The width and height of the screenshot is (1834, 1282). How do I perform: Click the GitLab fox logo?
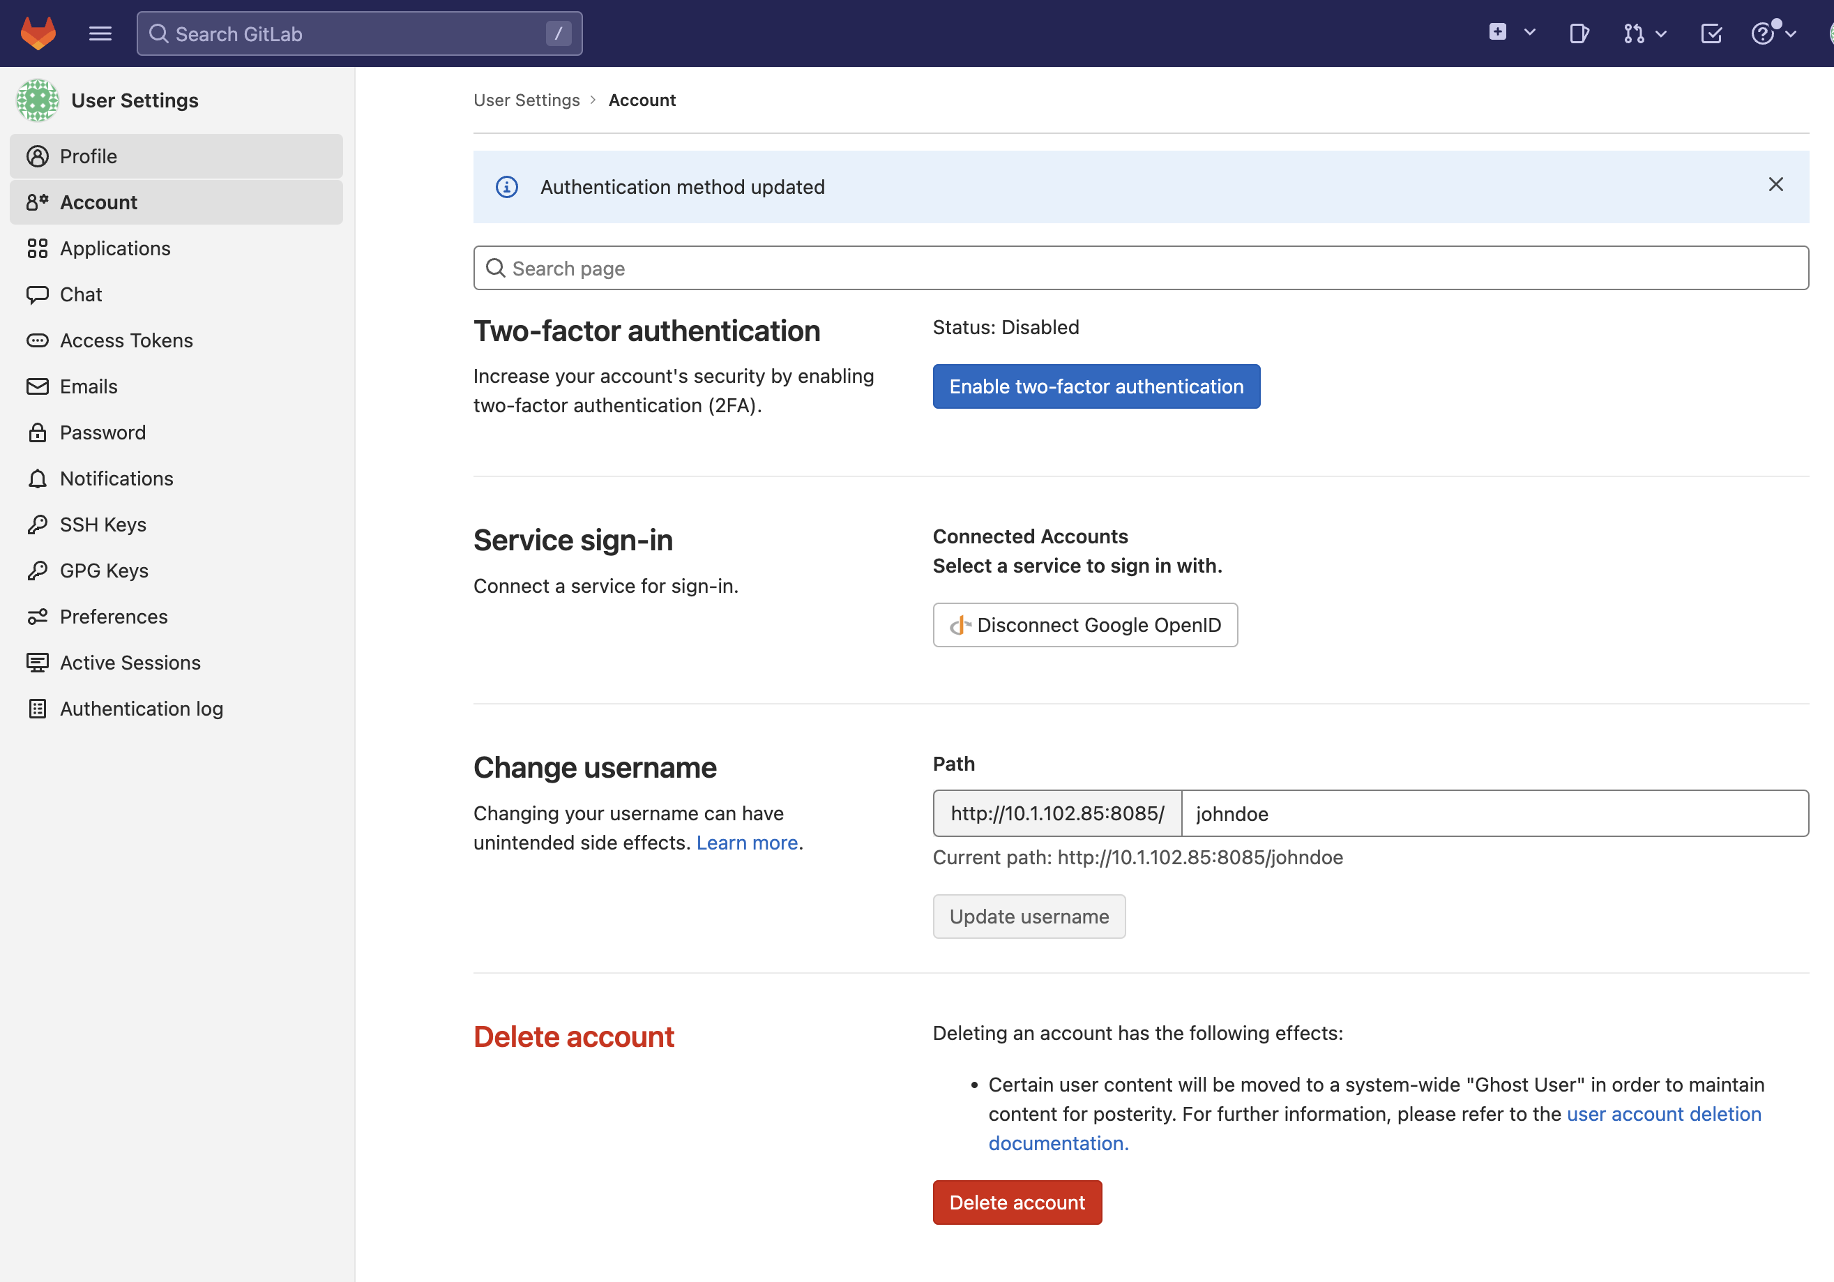tap(38, 33)
